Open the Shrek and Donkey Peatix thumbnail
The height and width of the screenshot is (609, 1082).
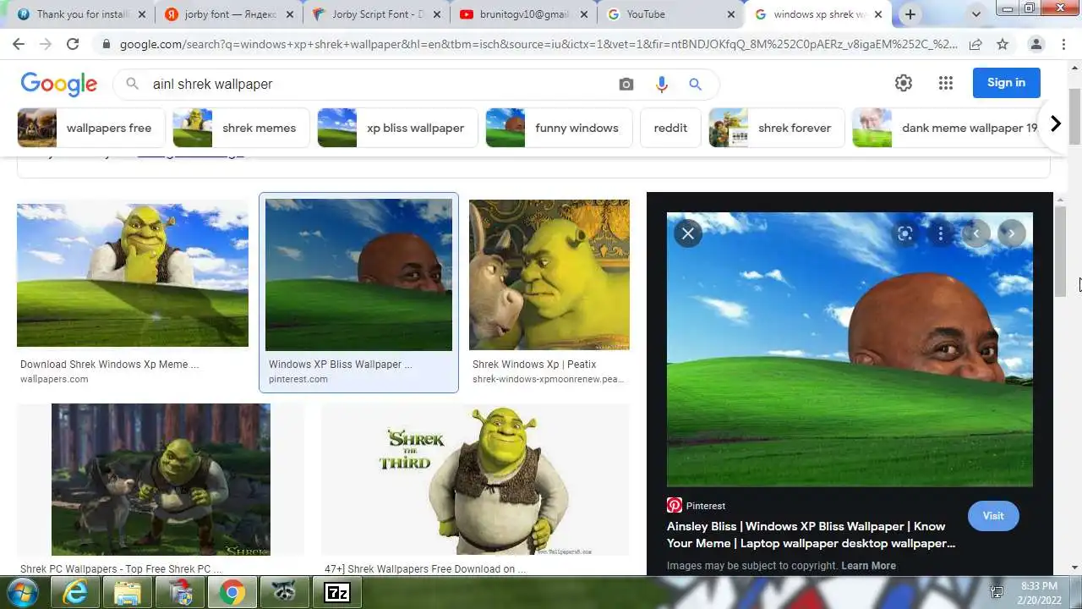tap(549, 275)
